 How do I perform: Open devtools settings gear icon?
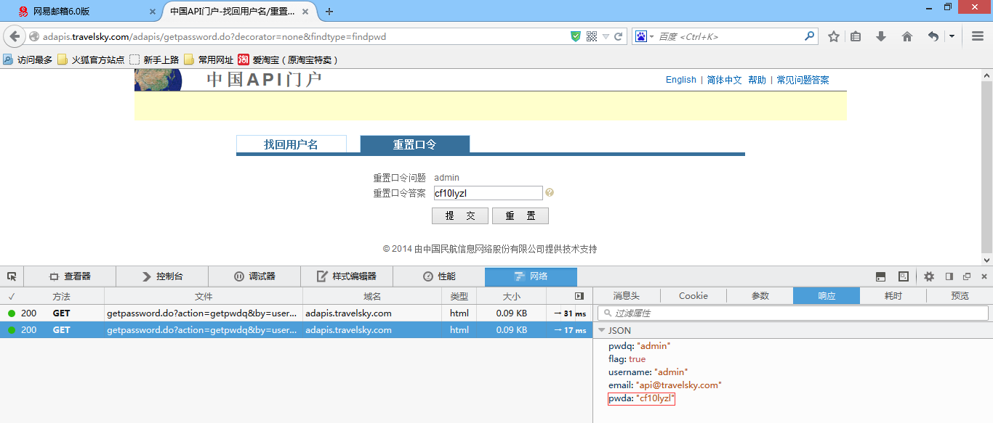point(929,276)
